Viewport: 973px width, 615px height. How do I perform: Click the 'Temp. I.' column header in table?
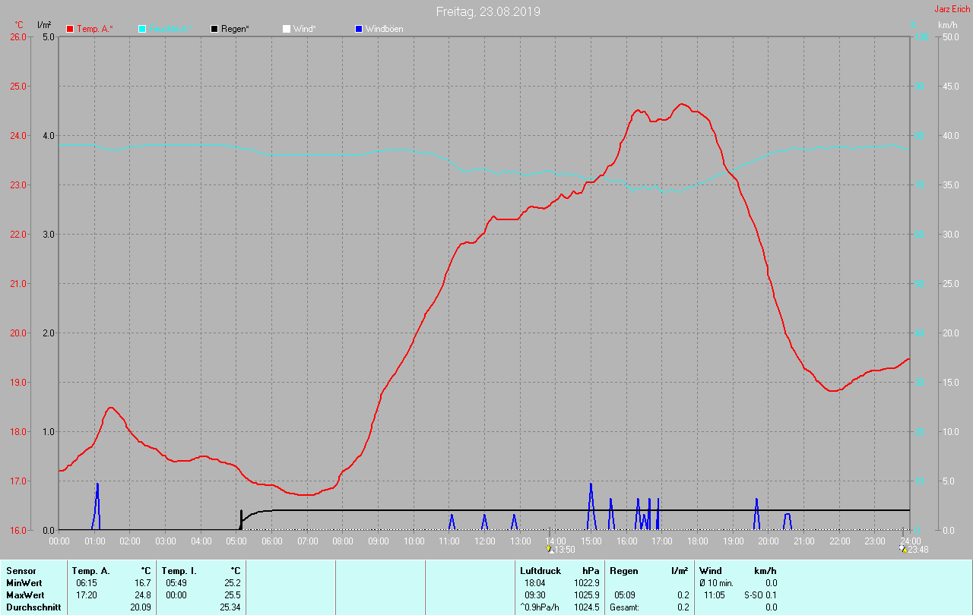point(179,570)
